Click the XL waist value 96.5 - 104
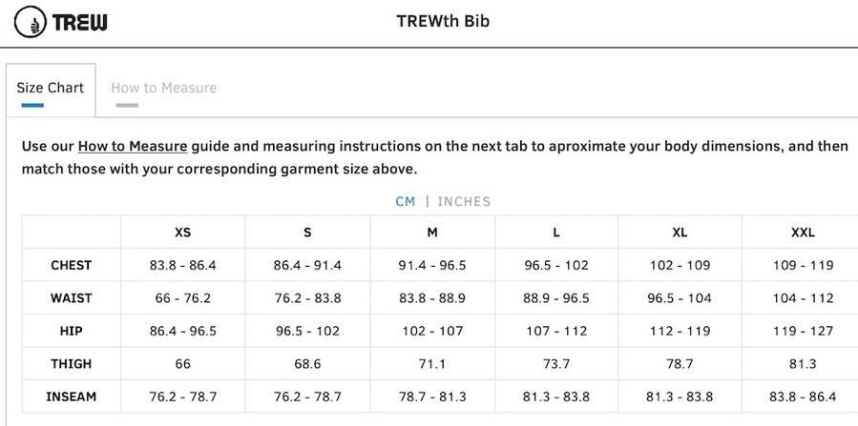This screenshot has width=858, height=426. coord(680,298)
